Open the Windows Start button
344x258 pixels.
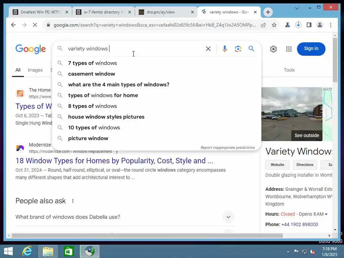coord(8,251)
